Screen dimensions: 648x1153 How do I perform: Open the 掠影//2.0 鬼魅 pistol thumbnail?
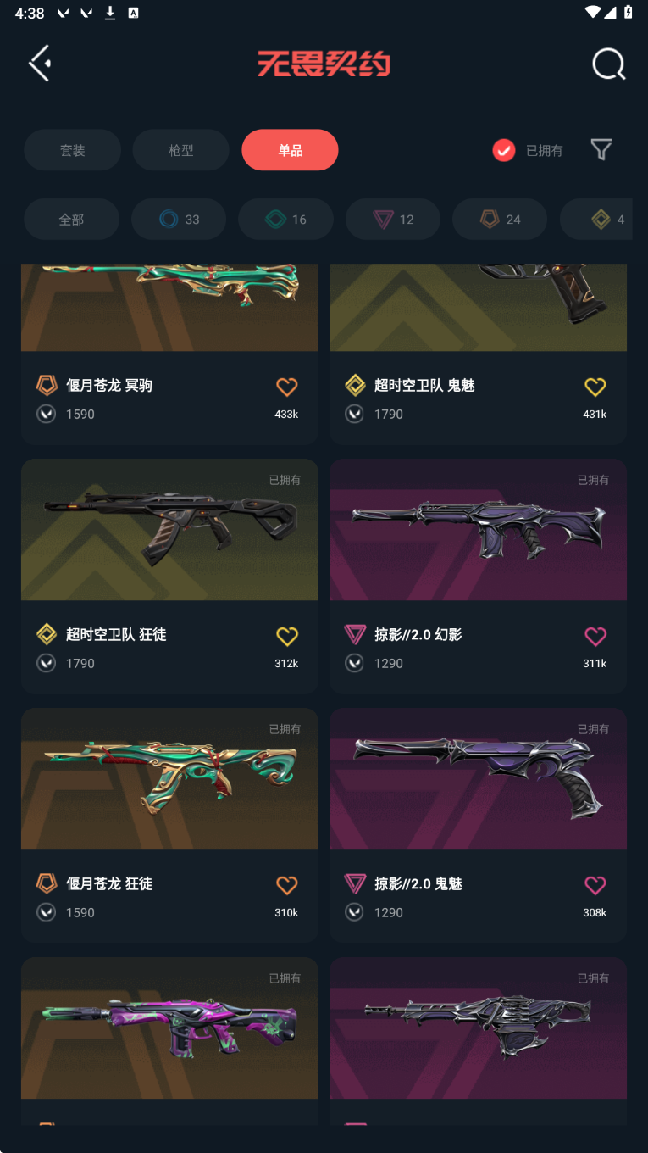478,779
